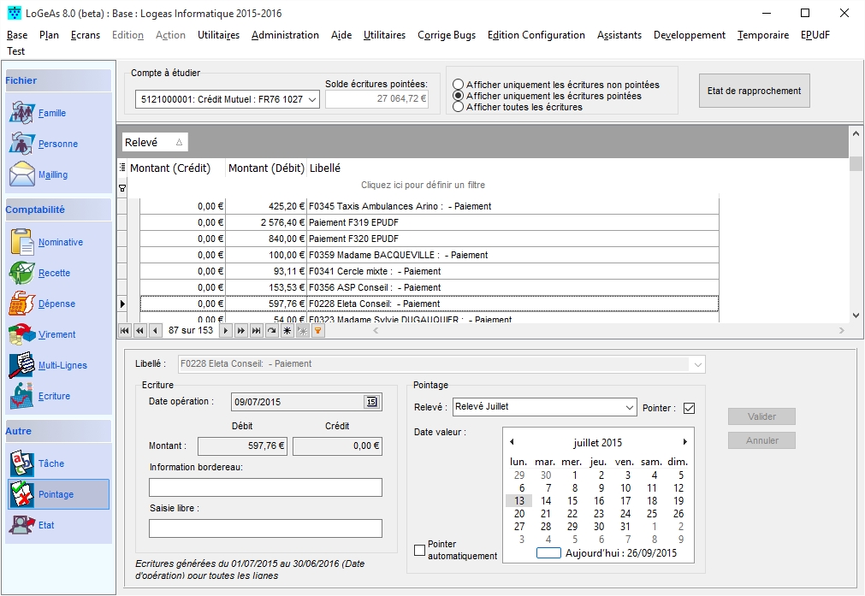The height and width of the screenshot is (596, 865).
Task: Select 'Afficher toutes les écritures' radio button
Action: 459,107
